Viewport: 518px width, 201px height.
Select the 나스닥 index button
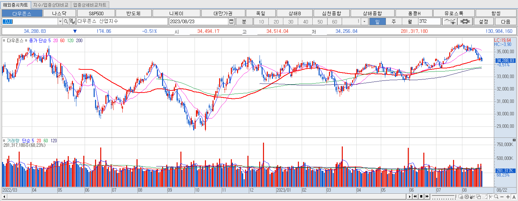click(x=59, y=13)
